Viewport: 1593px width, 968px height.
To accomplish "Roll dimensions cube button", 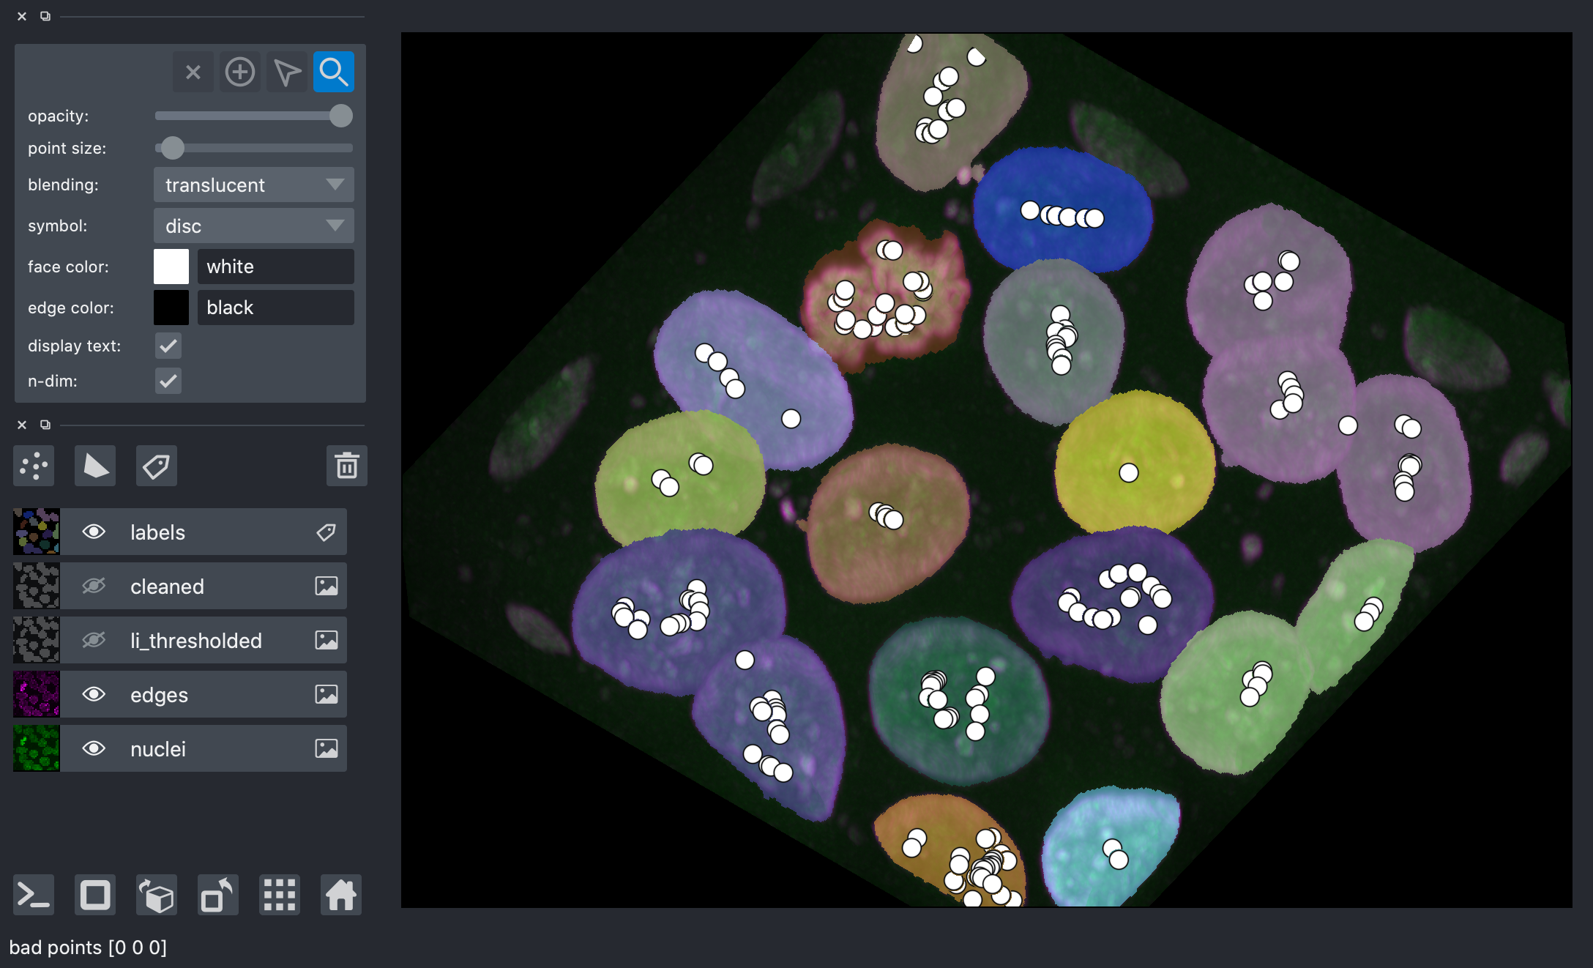I will (157, 895).
